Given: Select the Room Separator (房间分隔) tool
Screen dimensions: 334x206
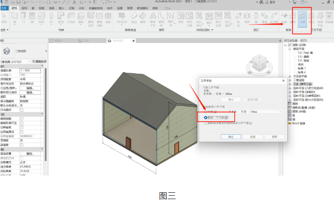Looking at the screenshot, I should tap(189, 19).
